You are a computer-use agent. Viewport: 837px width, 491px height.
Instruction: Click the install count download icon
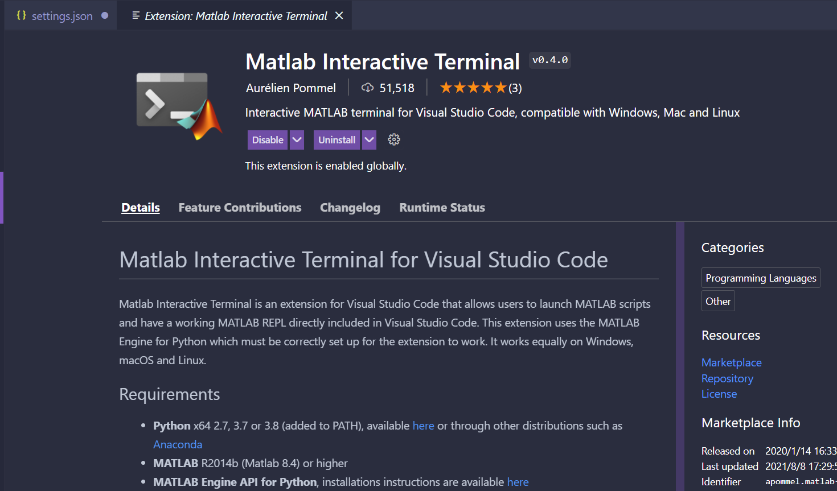368,88
